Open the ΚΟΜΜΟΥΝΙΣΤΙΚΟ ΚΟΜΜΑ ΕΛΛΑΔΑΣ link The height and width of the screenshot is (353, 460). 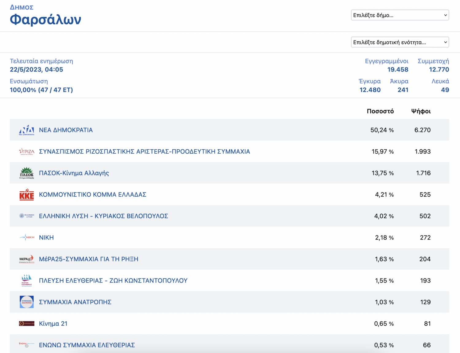pyautogui.click(x=93, y=194)
